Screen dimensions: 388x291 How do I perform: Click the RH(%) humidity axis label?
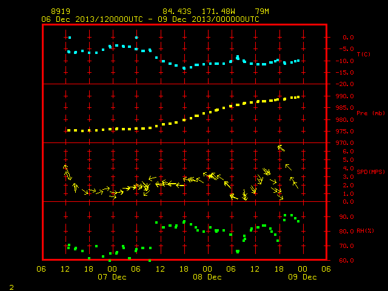point(365,230)
